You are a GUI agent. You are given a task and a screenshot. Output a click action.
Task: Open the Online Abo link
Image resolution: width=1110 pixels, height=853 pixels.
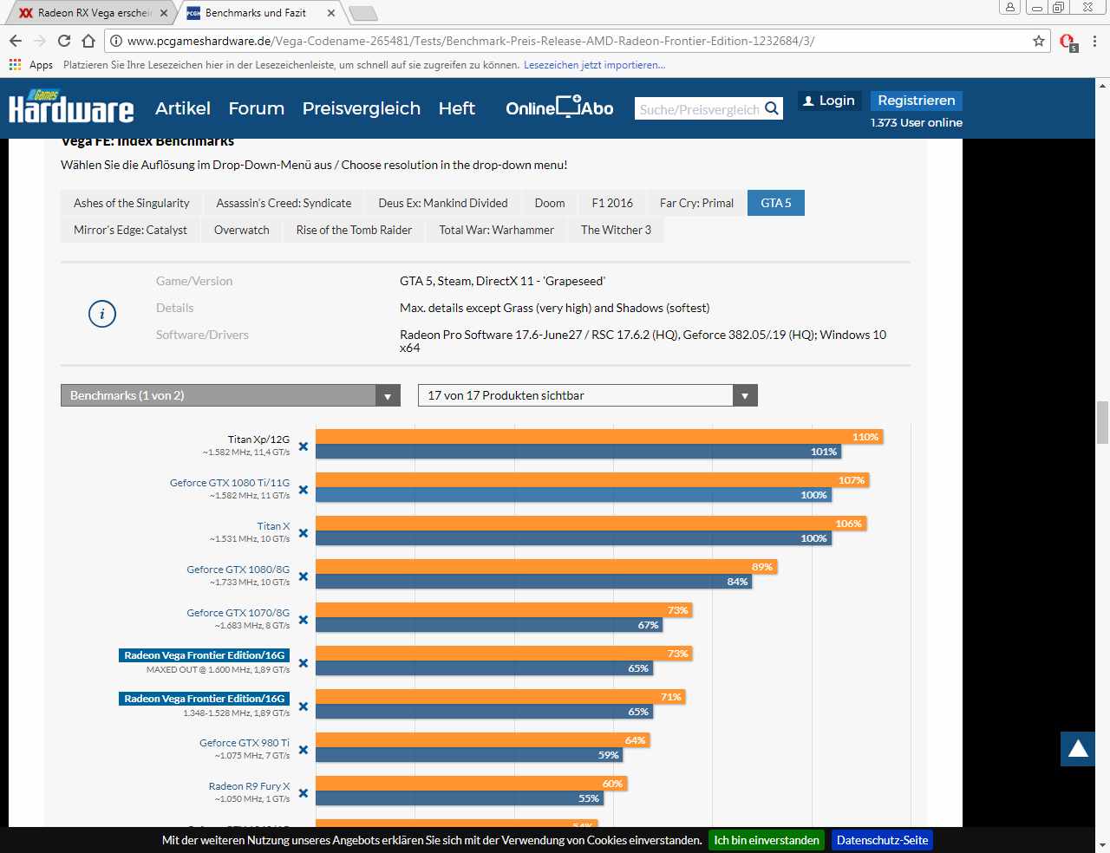click(x=559, y=107)
